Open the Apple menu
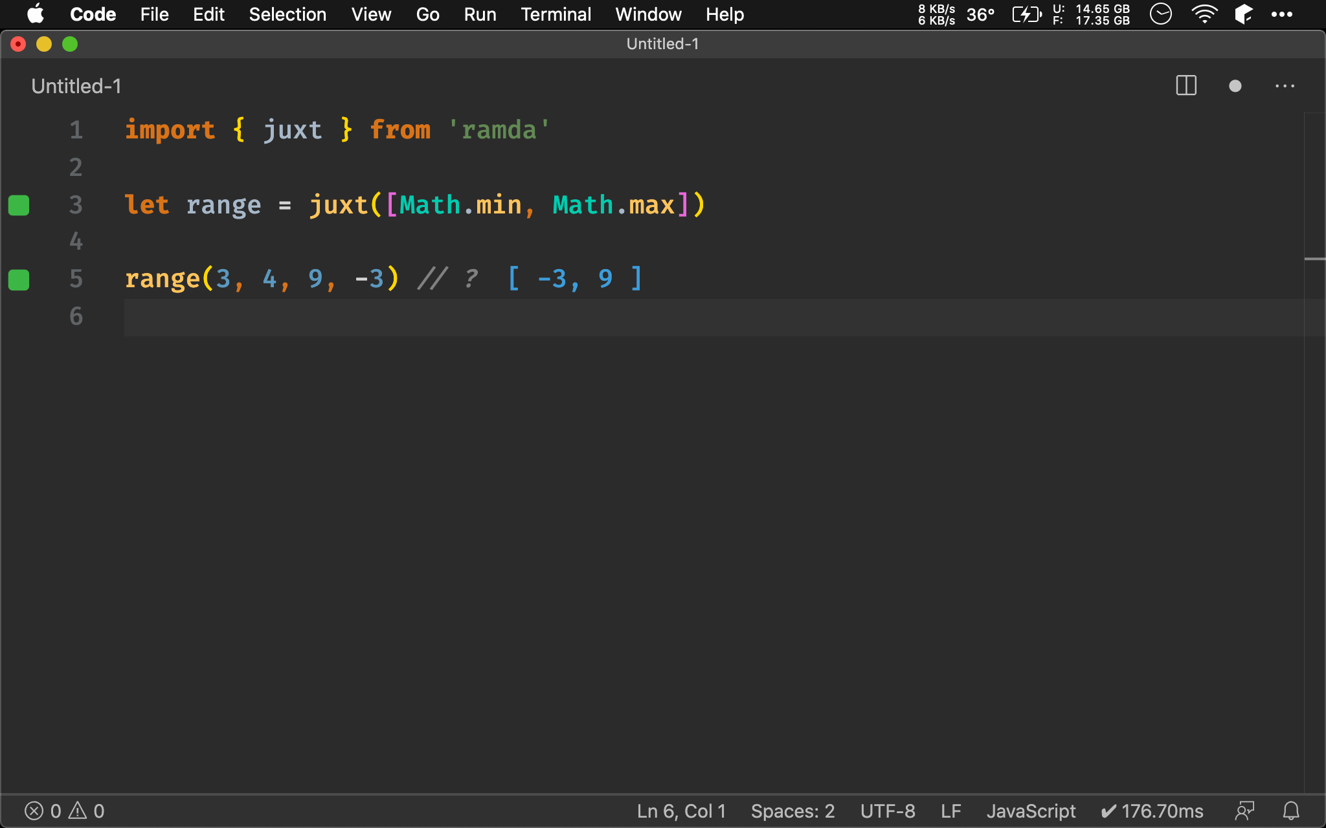 36,14
